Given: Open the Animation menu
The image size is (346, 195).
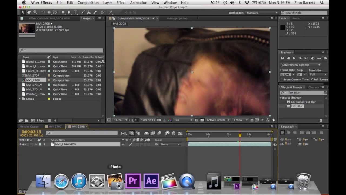Looking at the screenshot, I should pos(139,3).
